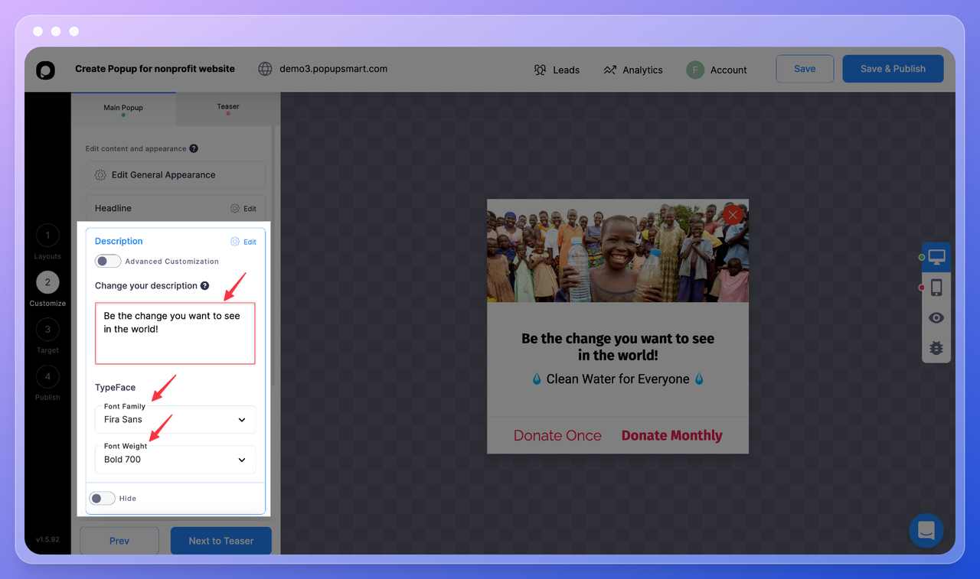Open the chat support bubble

(926, 530)
